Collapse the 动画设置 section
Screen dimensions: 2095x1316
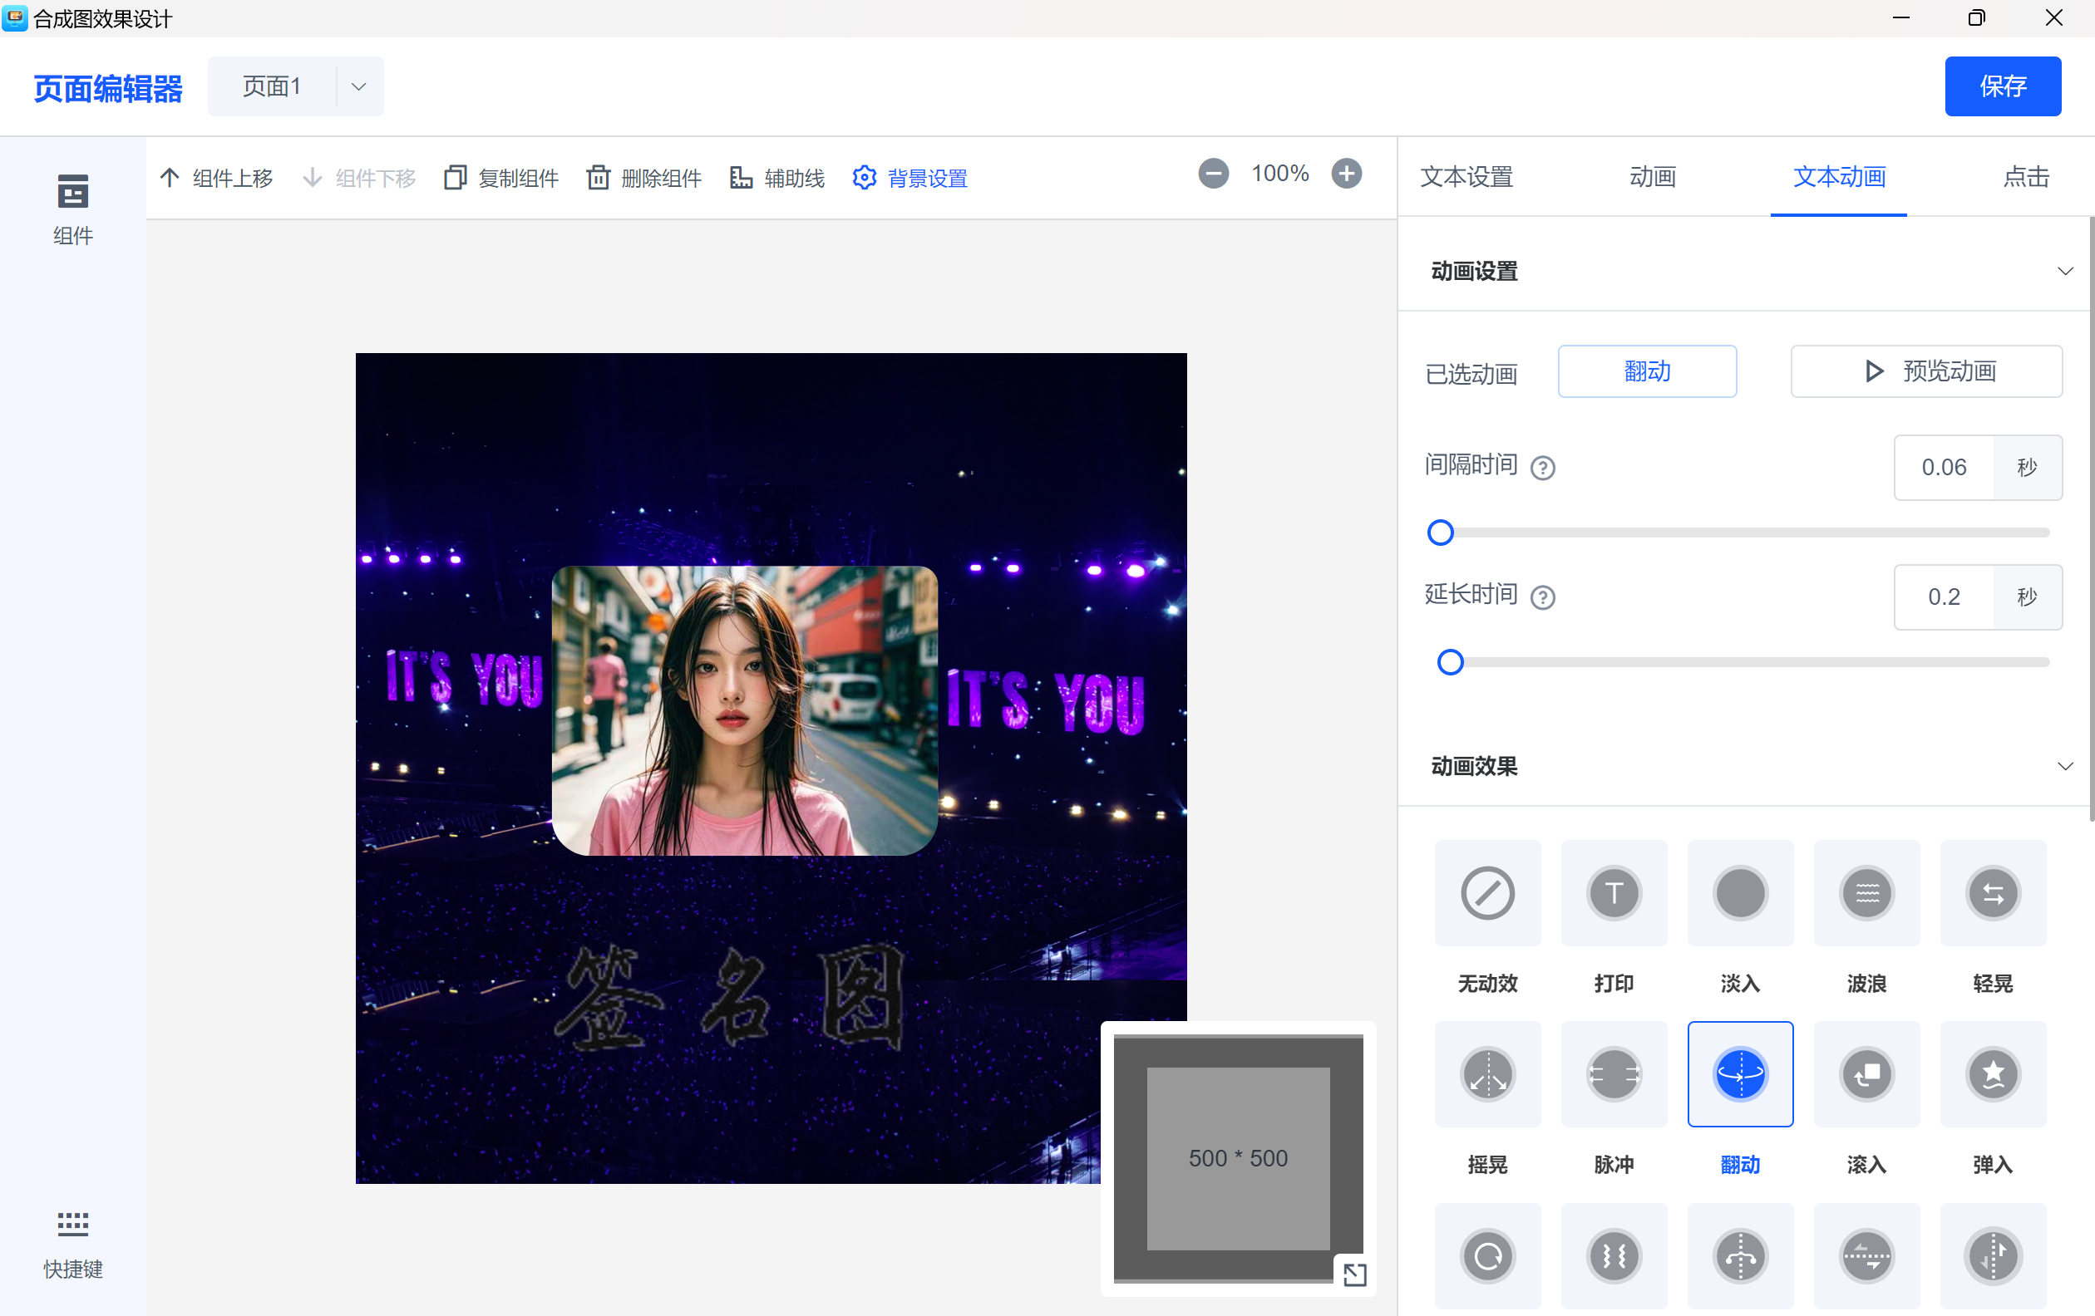[2064, 271]
